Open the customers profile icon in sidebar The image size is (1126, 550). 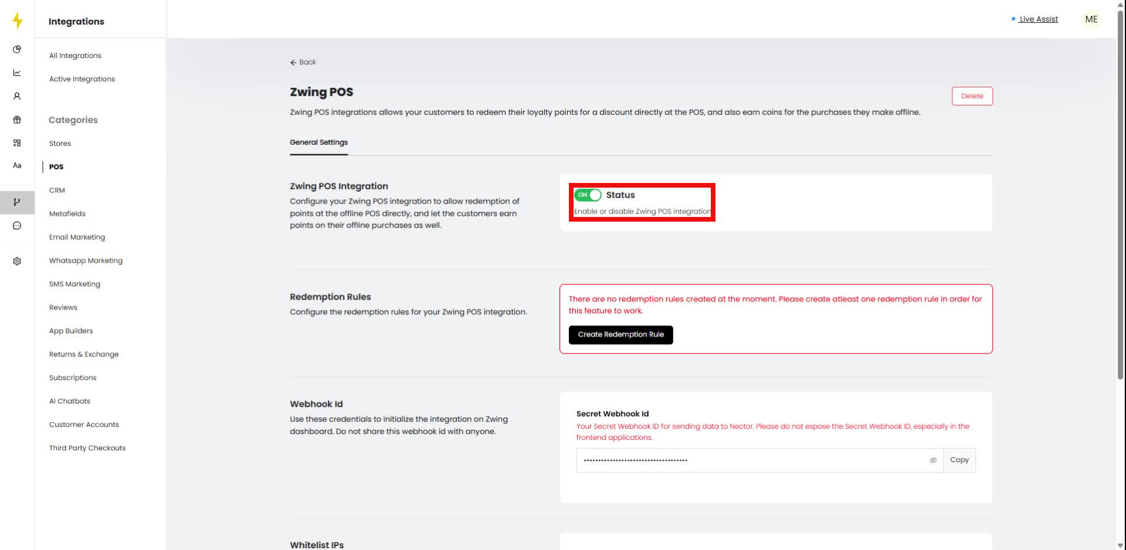click(x=17, y=96)
